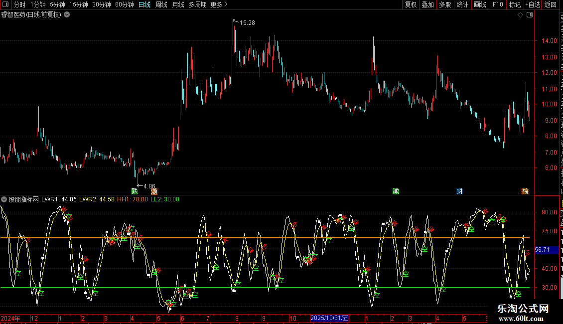Open the 多股 multi-stock view

click(x=445, y=4)
